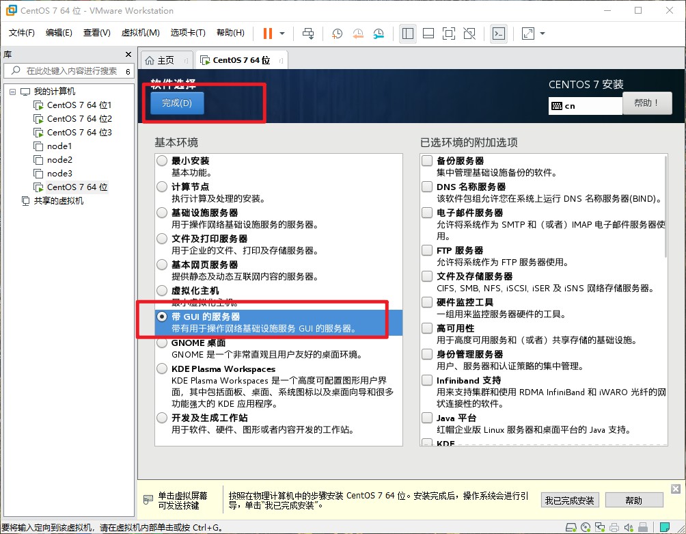The width and height of the screenshot is (686, 534).
Task: Open the 文件(F) menu
Action: (x=21, y=33)
